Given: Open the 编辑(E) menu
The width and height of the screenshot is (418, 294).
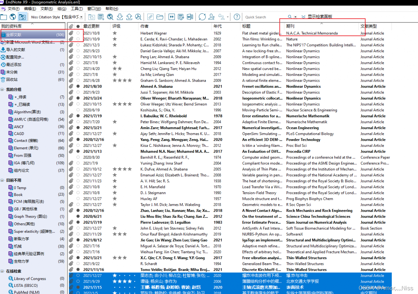Looking at the screenshot, I should (30, 8).
